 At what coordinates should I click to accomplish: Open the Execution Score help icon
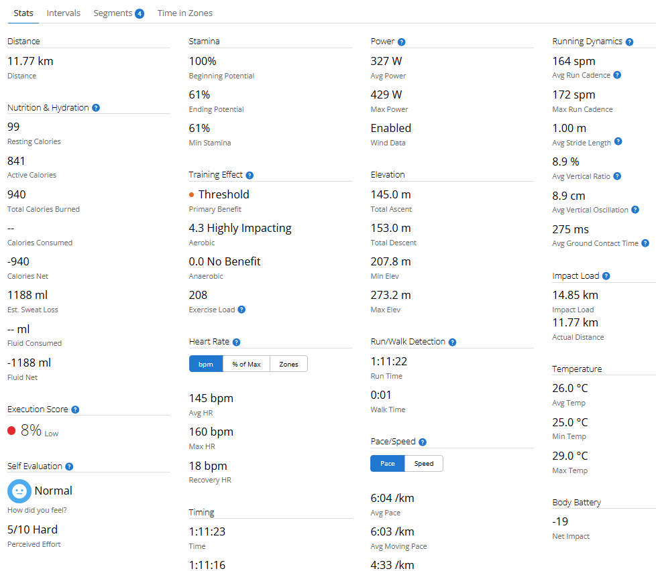click(x=75, y=409)
